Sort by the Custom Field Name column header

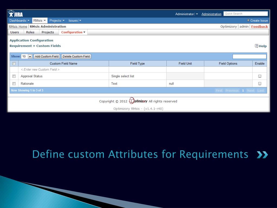tap(64, 63)
